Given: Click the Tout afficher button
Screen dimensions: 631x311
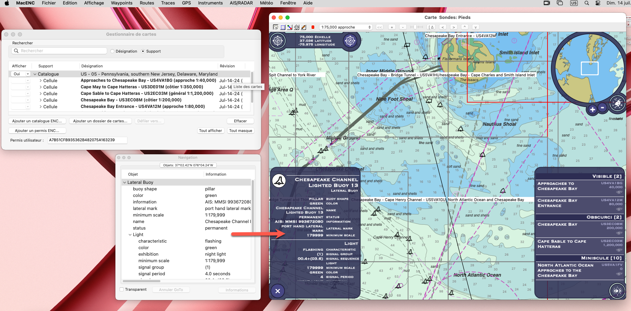Looking at the screenshot, I should tap(211, 131).
